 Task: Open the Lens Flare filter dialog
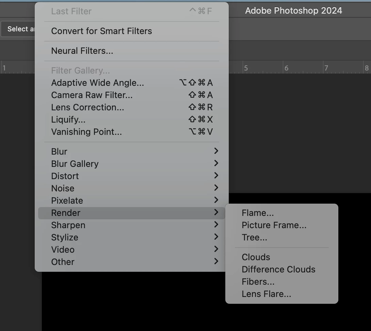point(282,294)
